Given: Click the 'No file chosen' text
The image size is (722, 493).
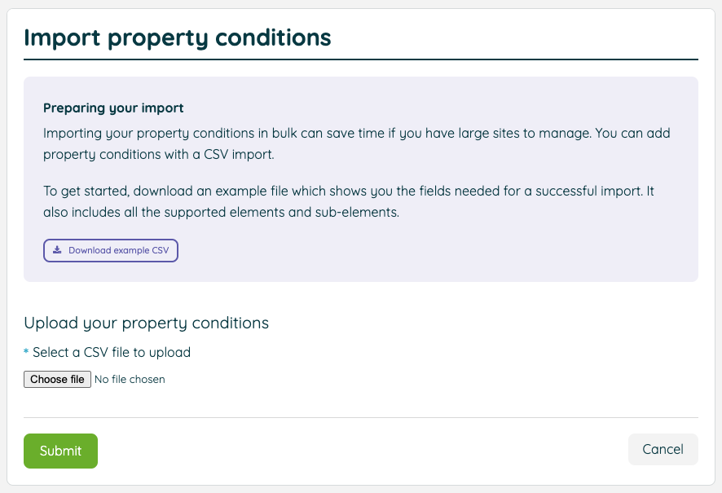Looking at the screenshot, I should pos(130,379).
